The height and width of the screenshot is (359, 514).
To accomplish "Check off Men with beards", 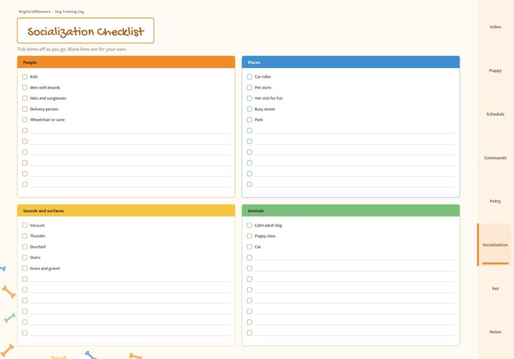I will click(25, 87).
